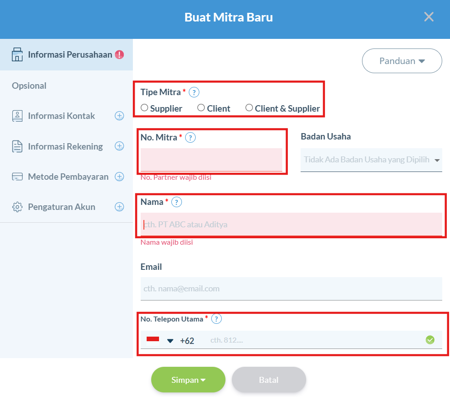Click help icon beside No. Telepon Utama

click(x=216, y=319)
